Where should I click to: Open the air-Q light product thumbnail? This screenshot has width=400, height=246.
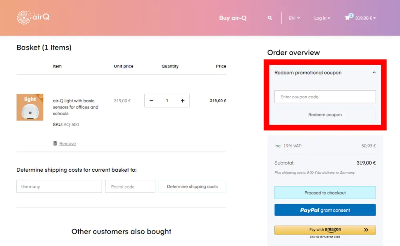[30, 107]
